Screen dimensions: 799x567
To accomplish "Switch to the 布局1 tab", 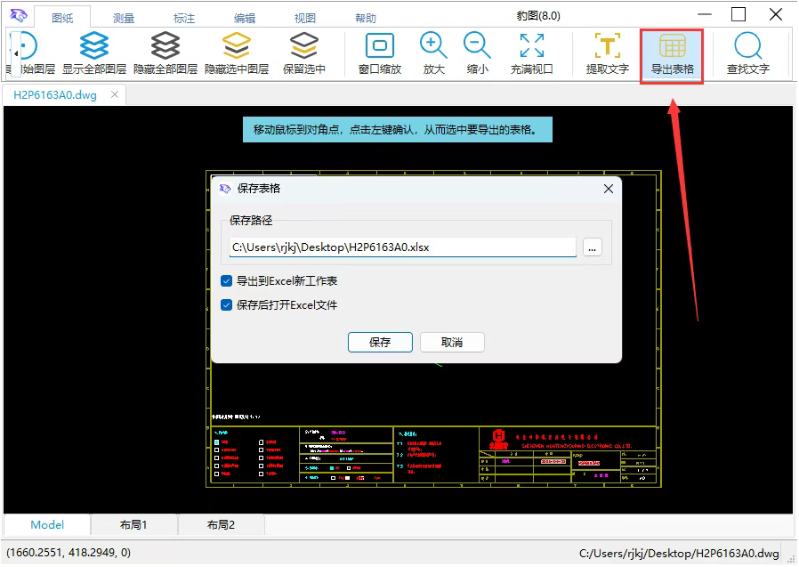I will click(133, 524).
